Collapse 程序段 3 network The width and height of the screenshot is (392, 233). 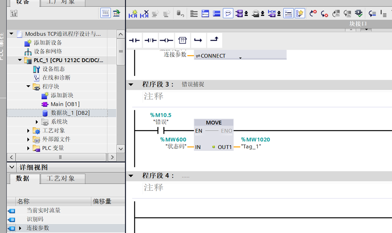(x=131, y=84)
